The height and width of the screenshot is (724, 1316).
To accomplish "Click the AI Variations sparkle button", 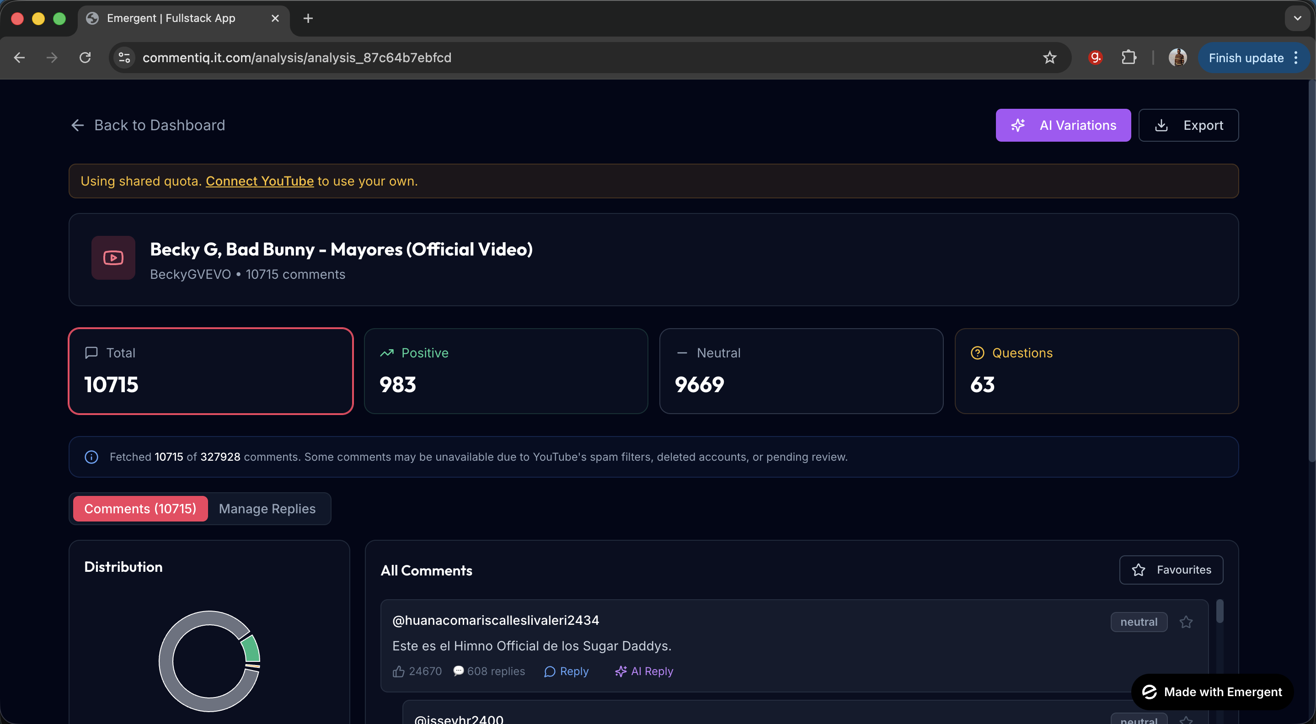I will 1063,125.
